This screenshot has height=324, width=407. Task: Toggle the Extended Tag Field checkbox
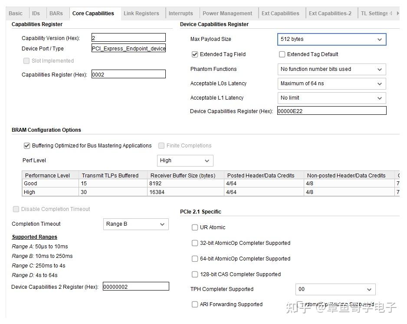coord(195,54)
